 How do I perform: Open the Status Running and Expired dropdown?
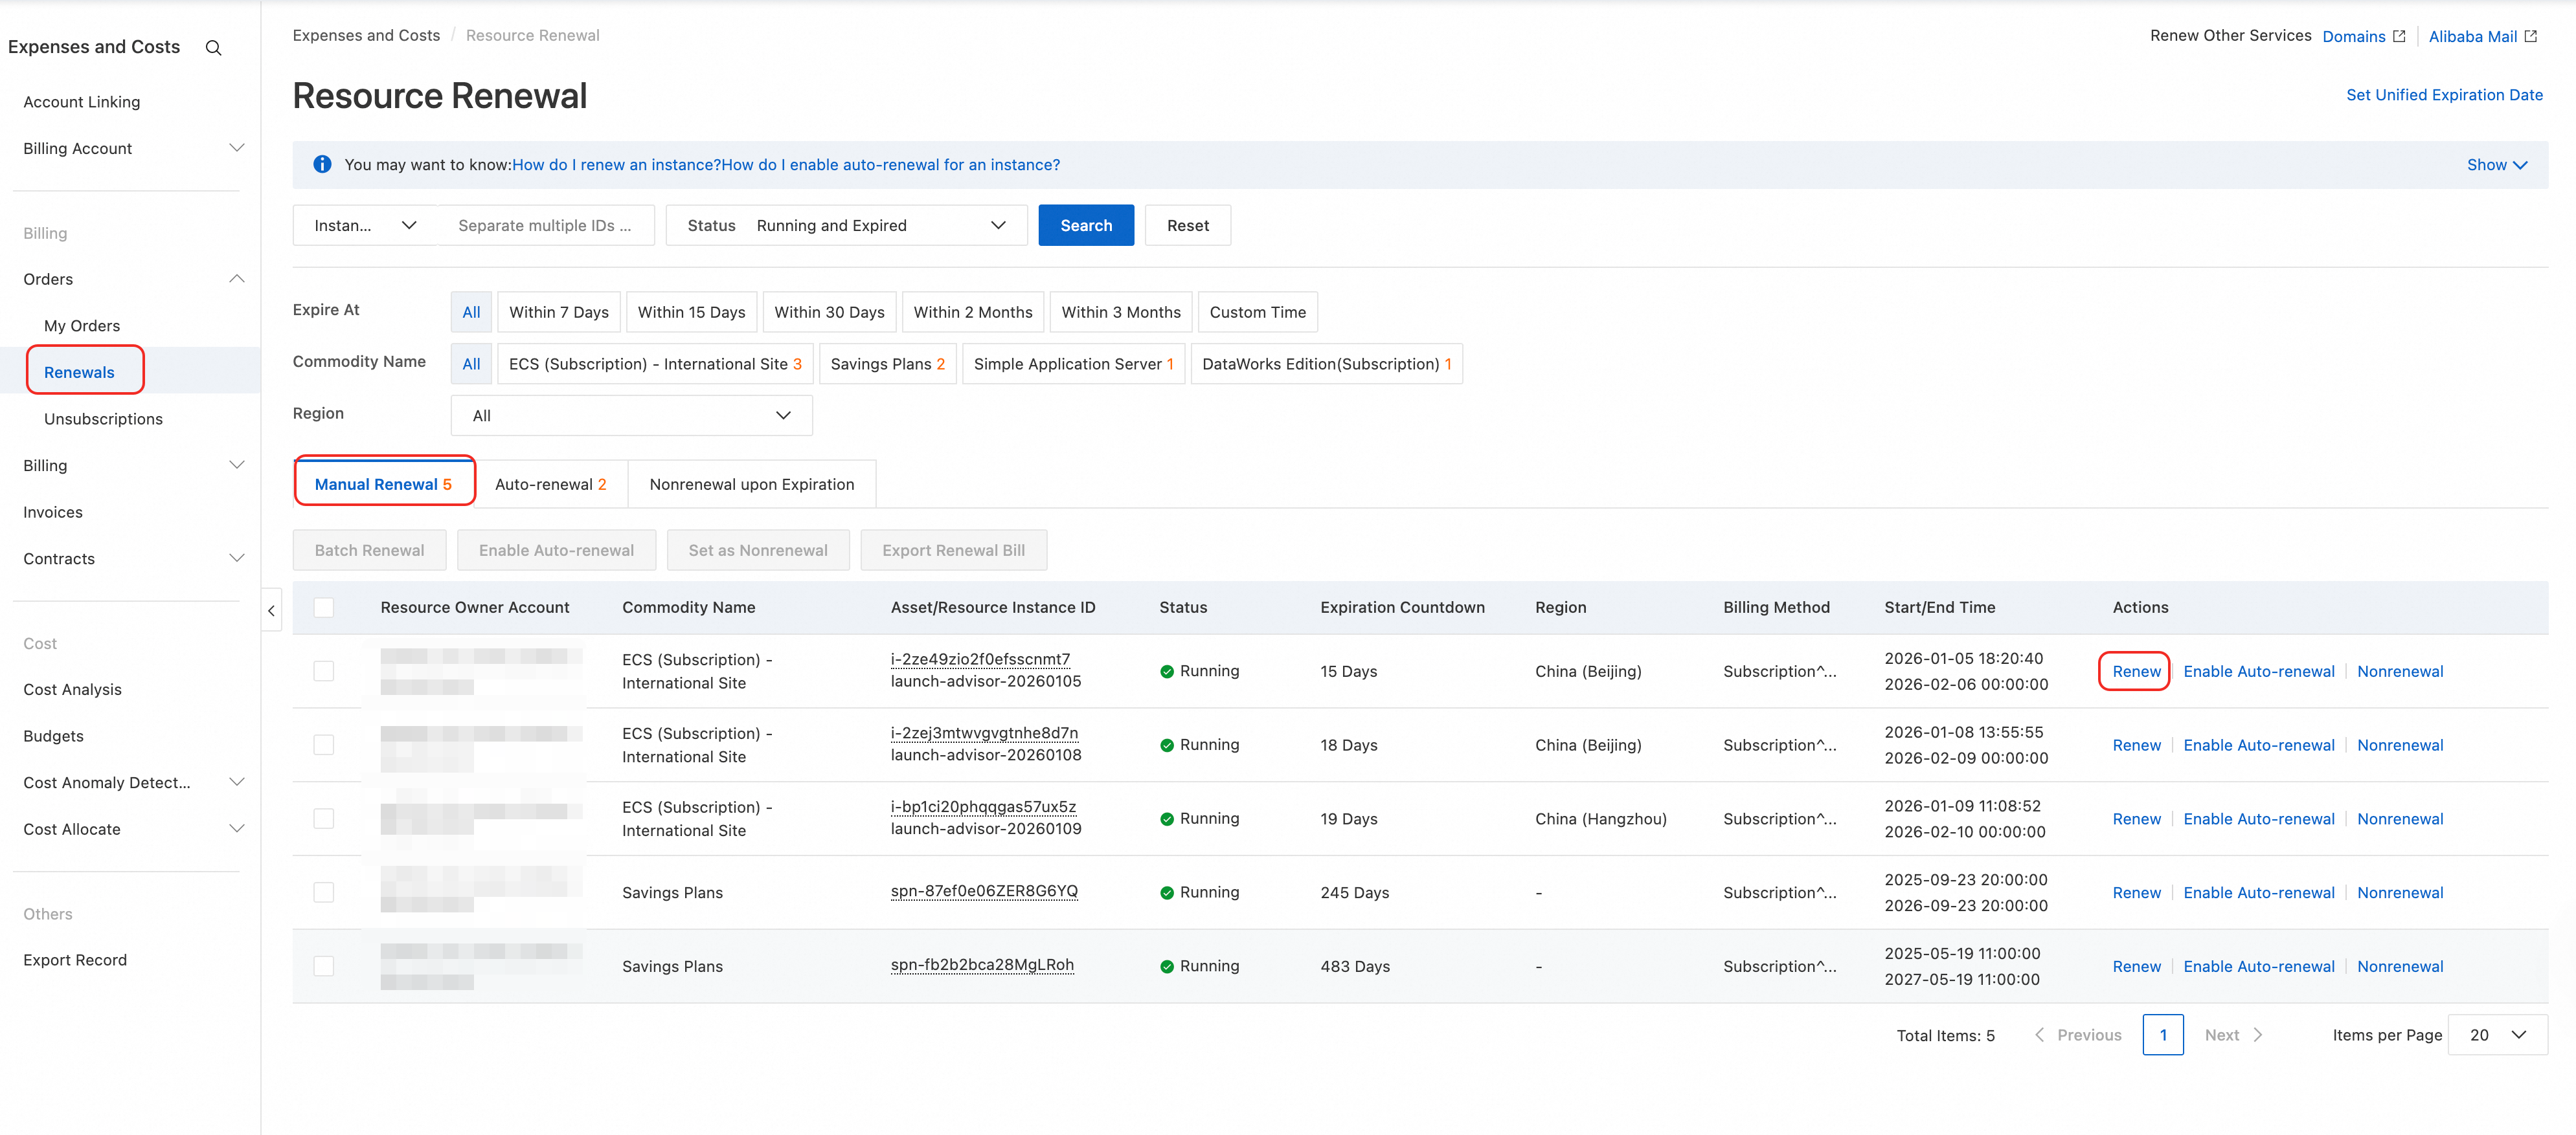pyautogui.click(x=846, y=226)
